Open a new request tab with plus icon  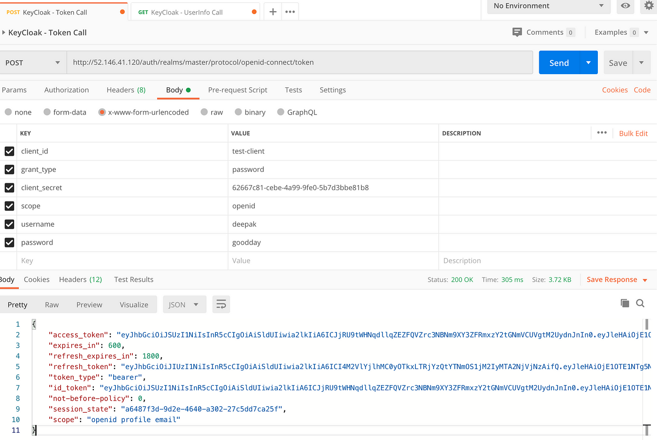273,12
